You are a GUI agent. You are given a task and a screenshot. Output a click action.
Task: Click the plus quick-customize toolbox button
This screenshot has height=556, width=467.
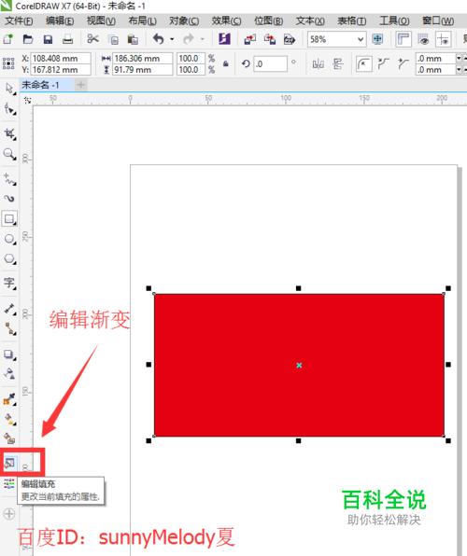(x=9, y=514)
